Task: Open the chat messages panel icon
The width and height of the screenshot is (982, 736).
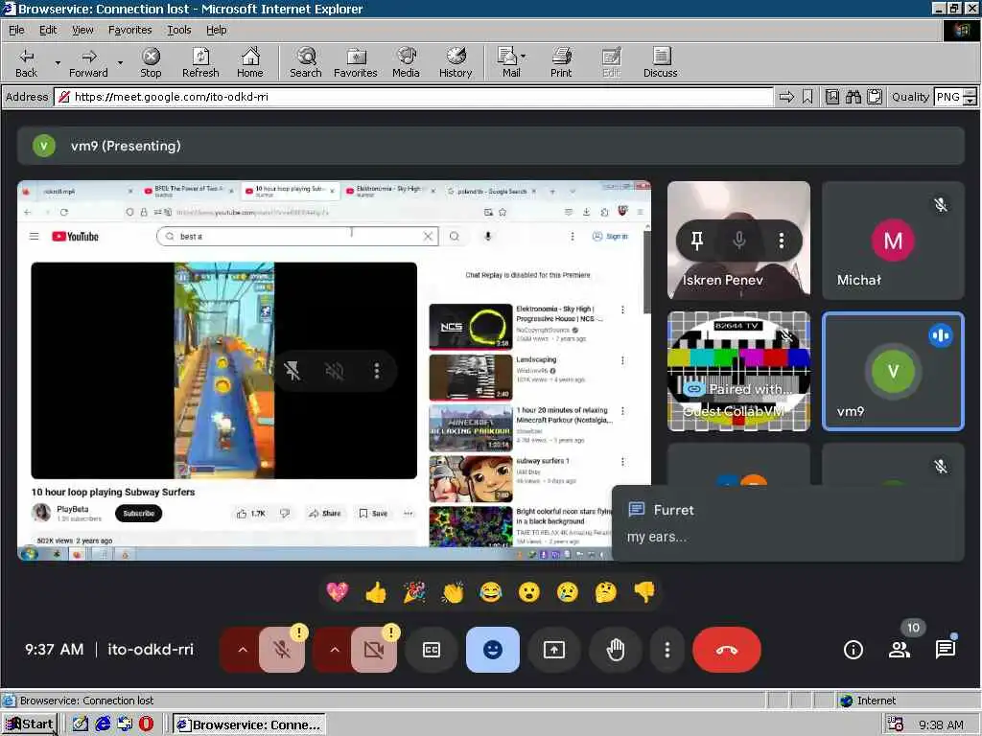Action: coord(945,650)
